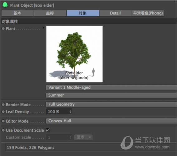
Task: Toggle the Render Mode animation dot
Action: coord(3,105)
